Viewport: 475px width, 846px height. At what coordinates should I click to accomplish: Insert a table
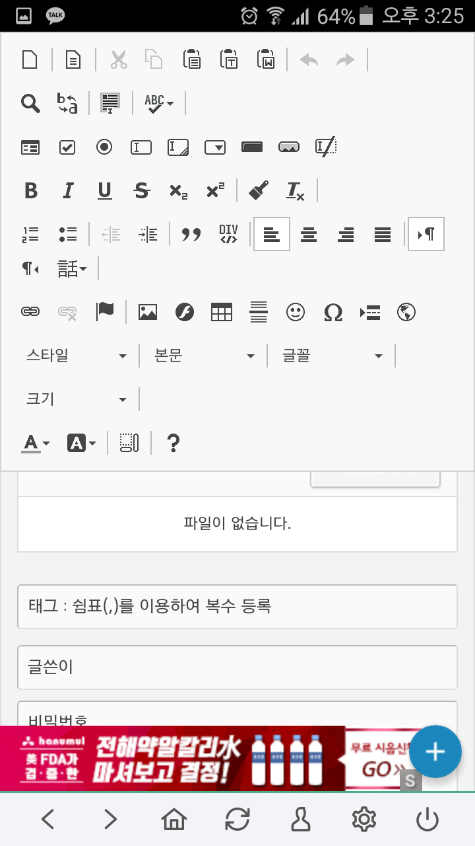coord(222,312)
